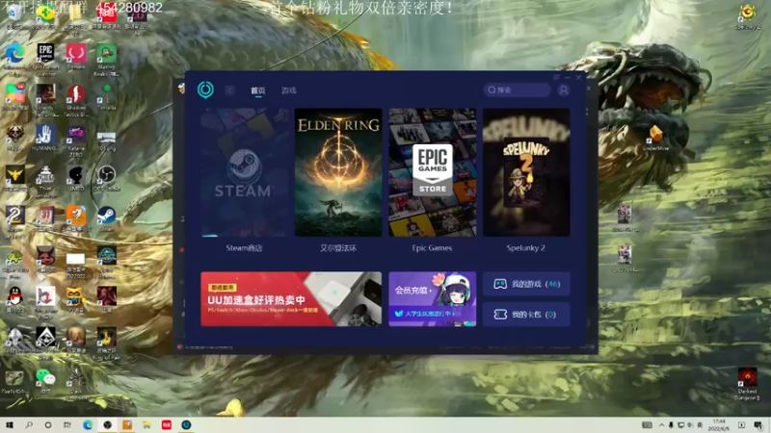Open the notification center icon
The width and height of the screenshot is (771, 433).
758,425
